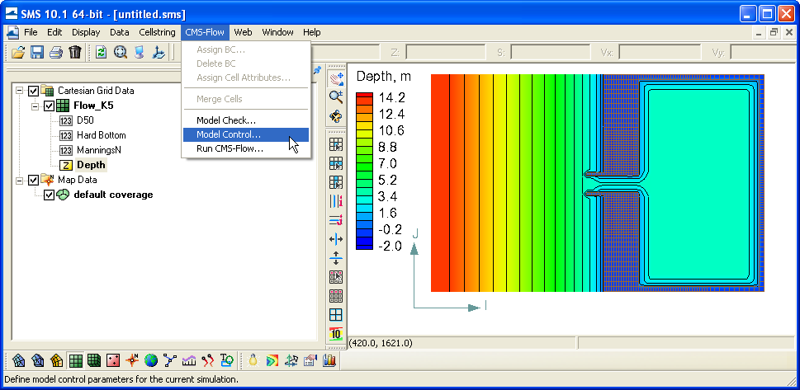The image size is (800, 390).
Task: Open the File menu
Action: [x=31, y=32]
